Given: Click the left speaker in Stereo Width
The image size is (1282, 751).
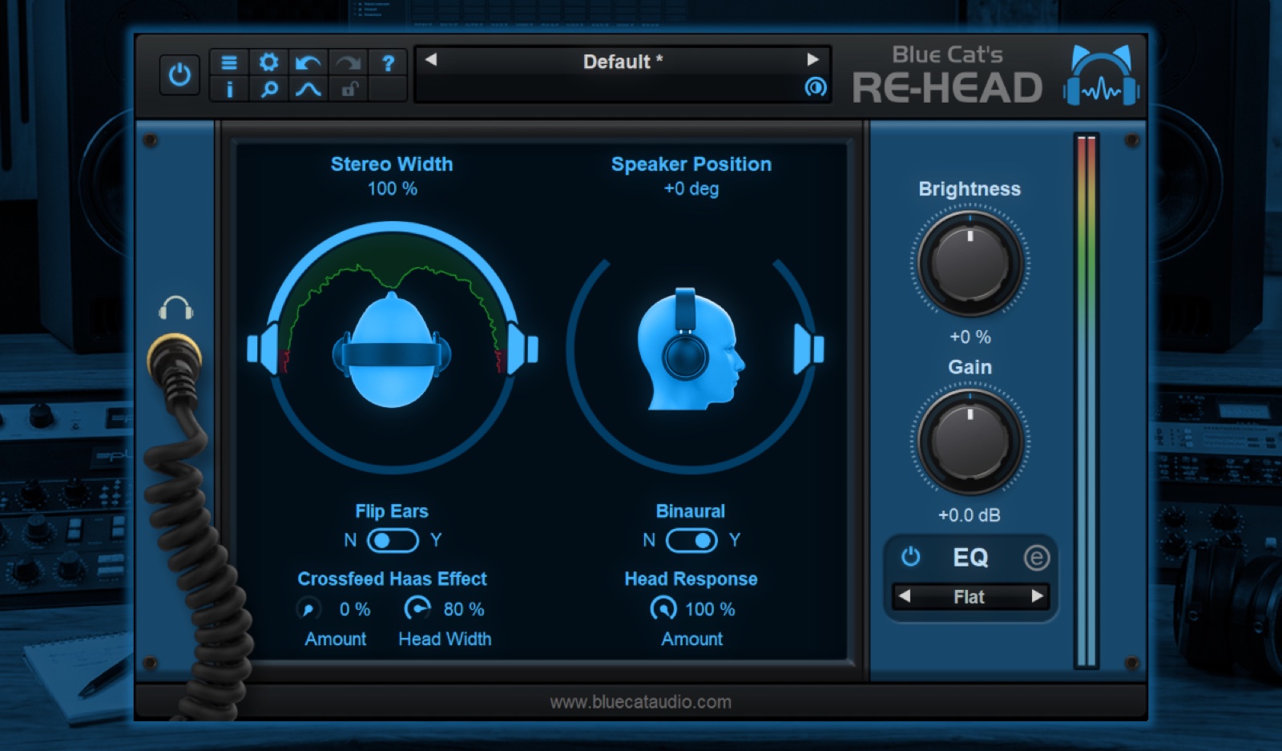Looking at the screenshot, I should tap(263, 349).
